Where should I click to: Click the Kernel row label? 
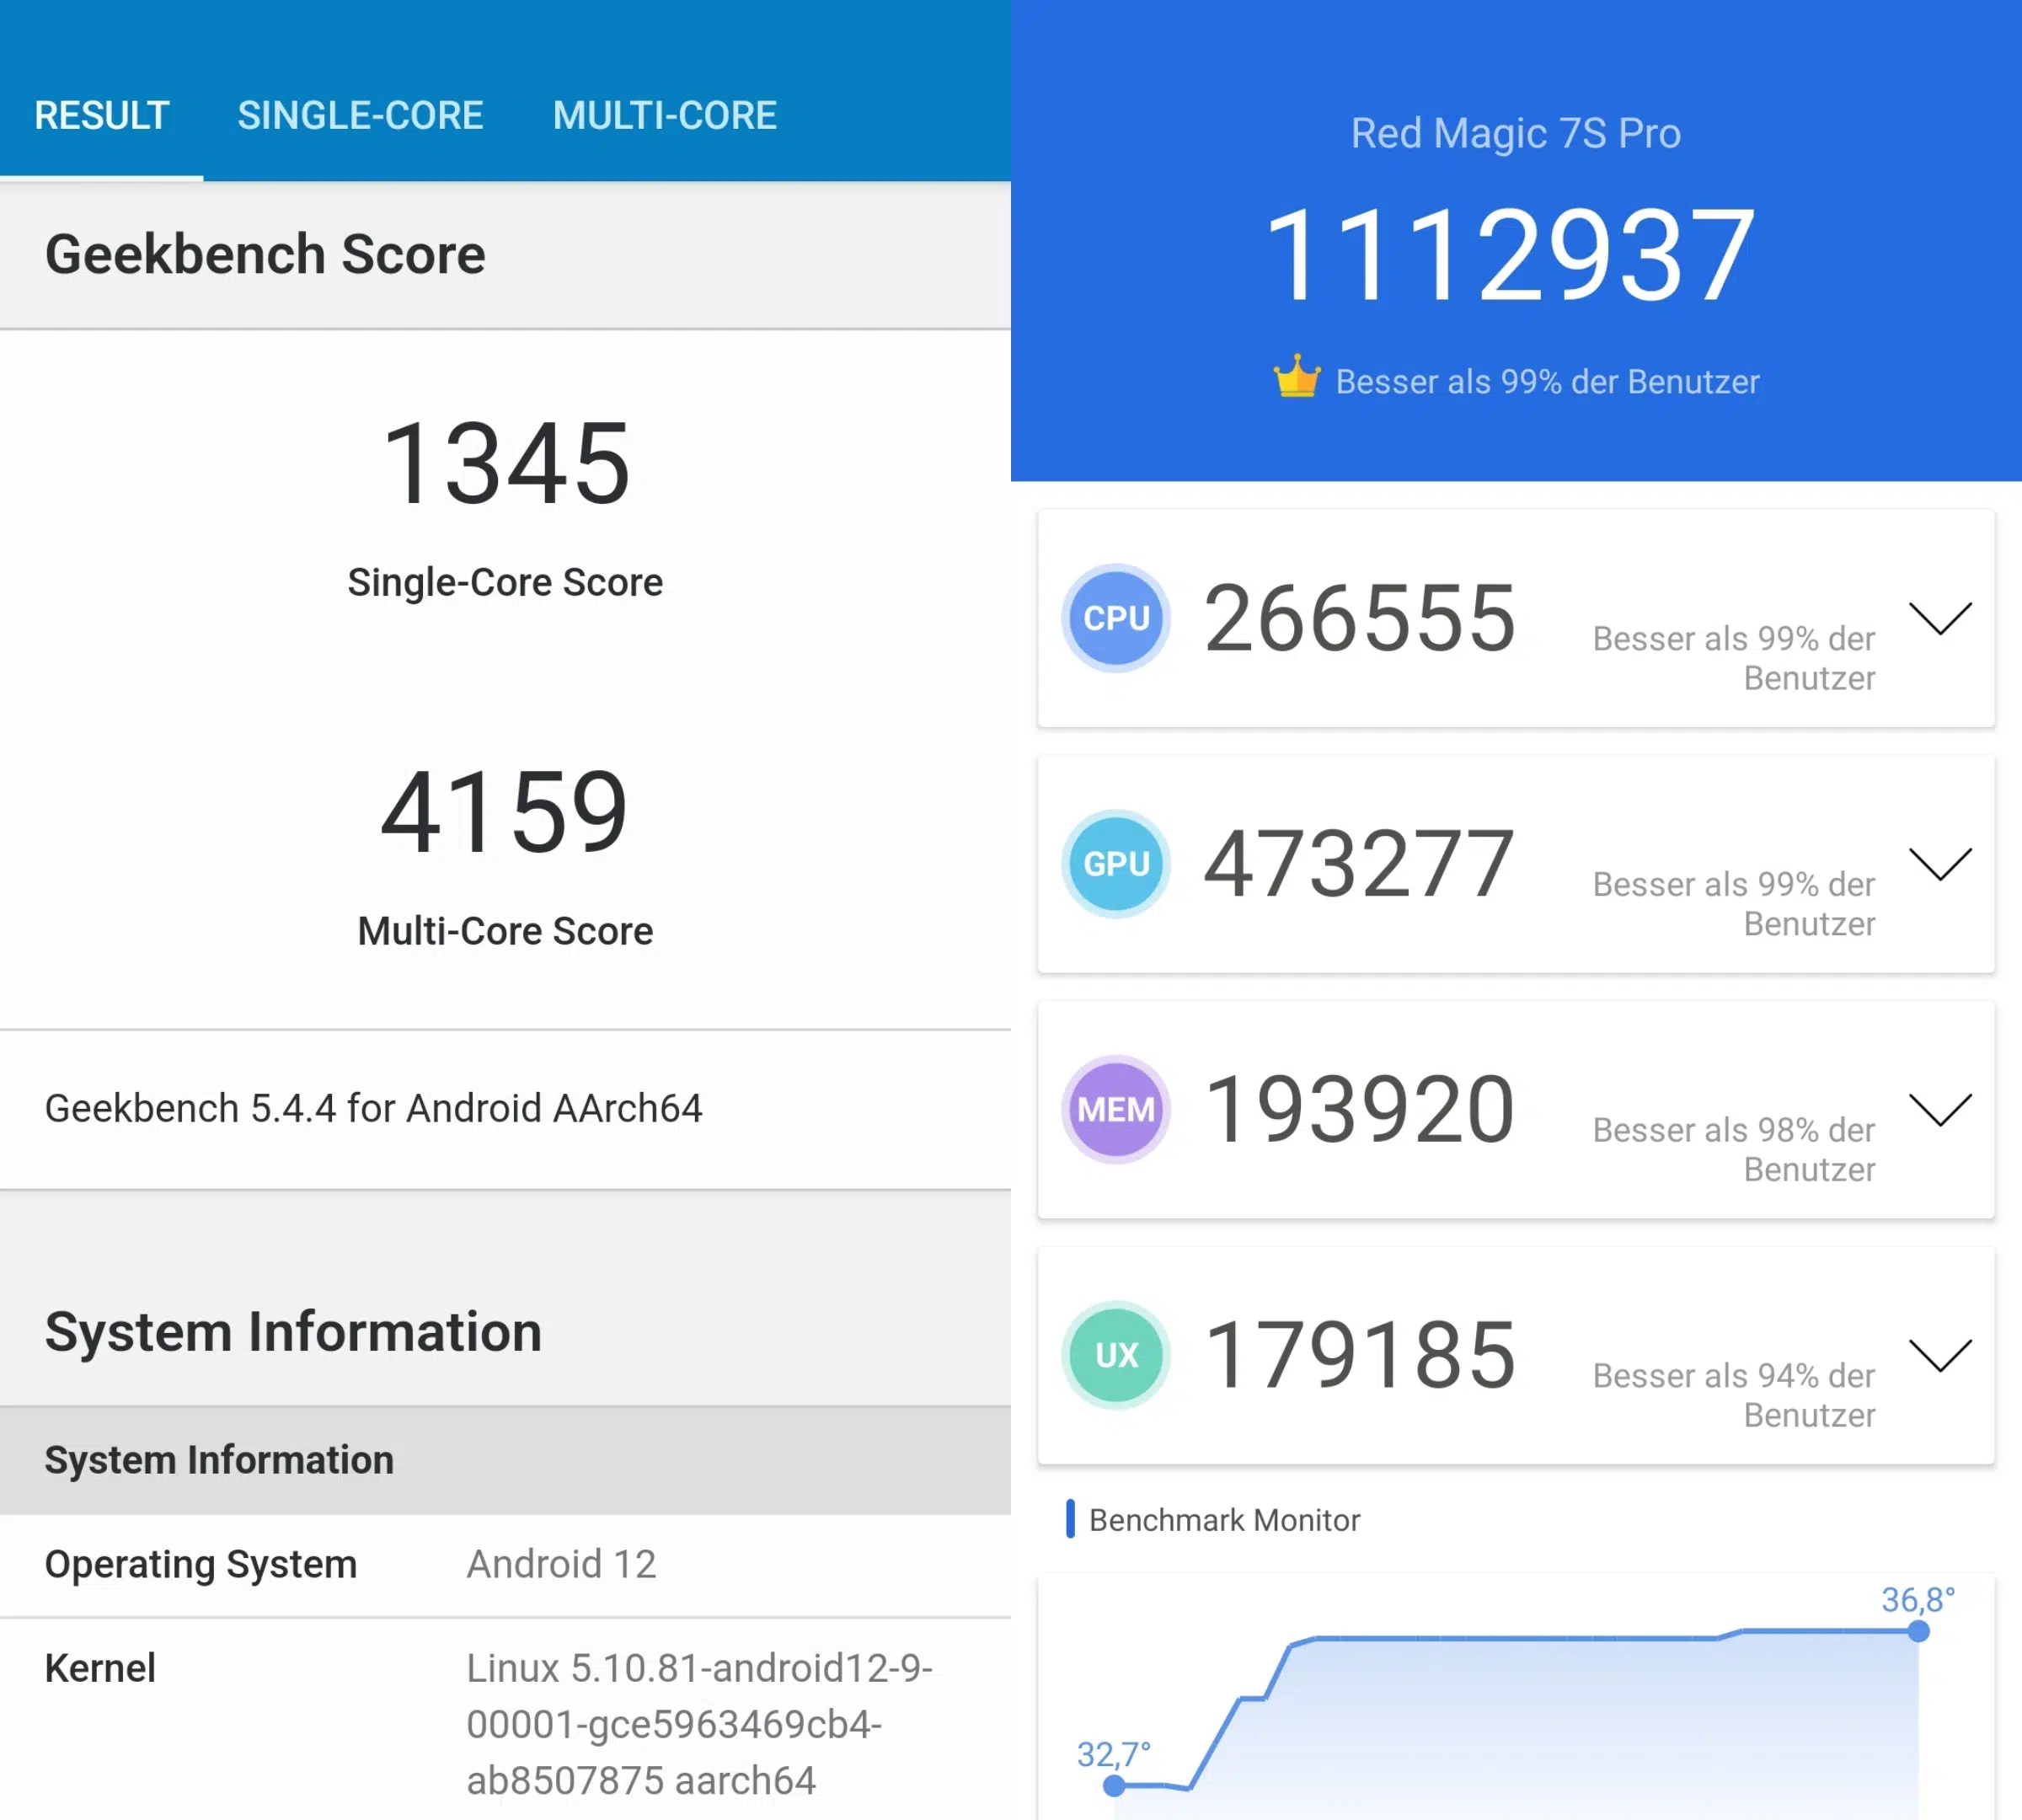click(x=100, y=1668)
